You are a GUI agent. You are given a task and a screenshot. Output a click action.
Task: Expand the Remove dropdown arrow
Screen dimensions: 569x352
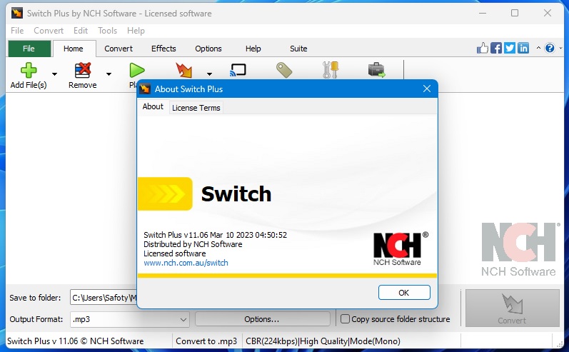[109, 74]
